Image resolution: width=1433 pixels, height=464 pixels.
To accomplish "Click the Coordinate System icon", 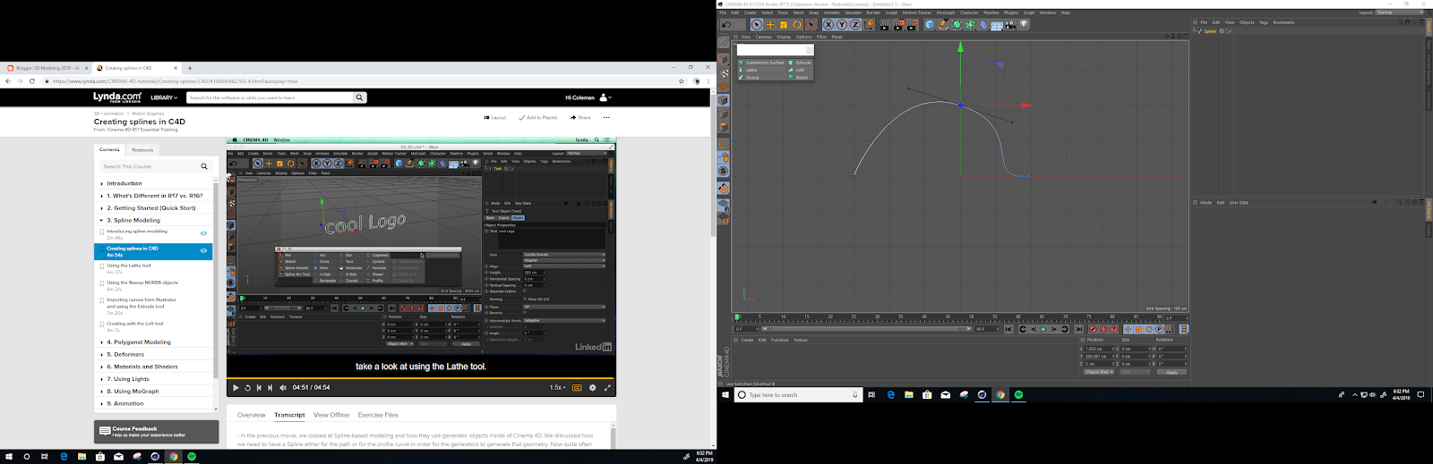I will (870, 24).
